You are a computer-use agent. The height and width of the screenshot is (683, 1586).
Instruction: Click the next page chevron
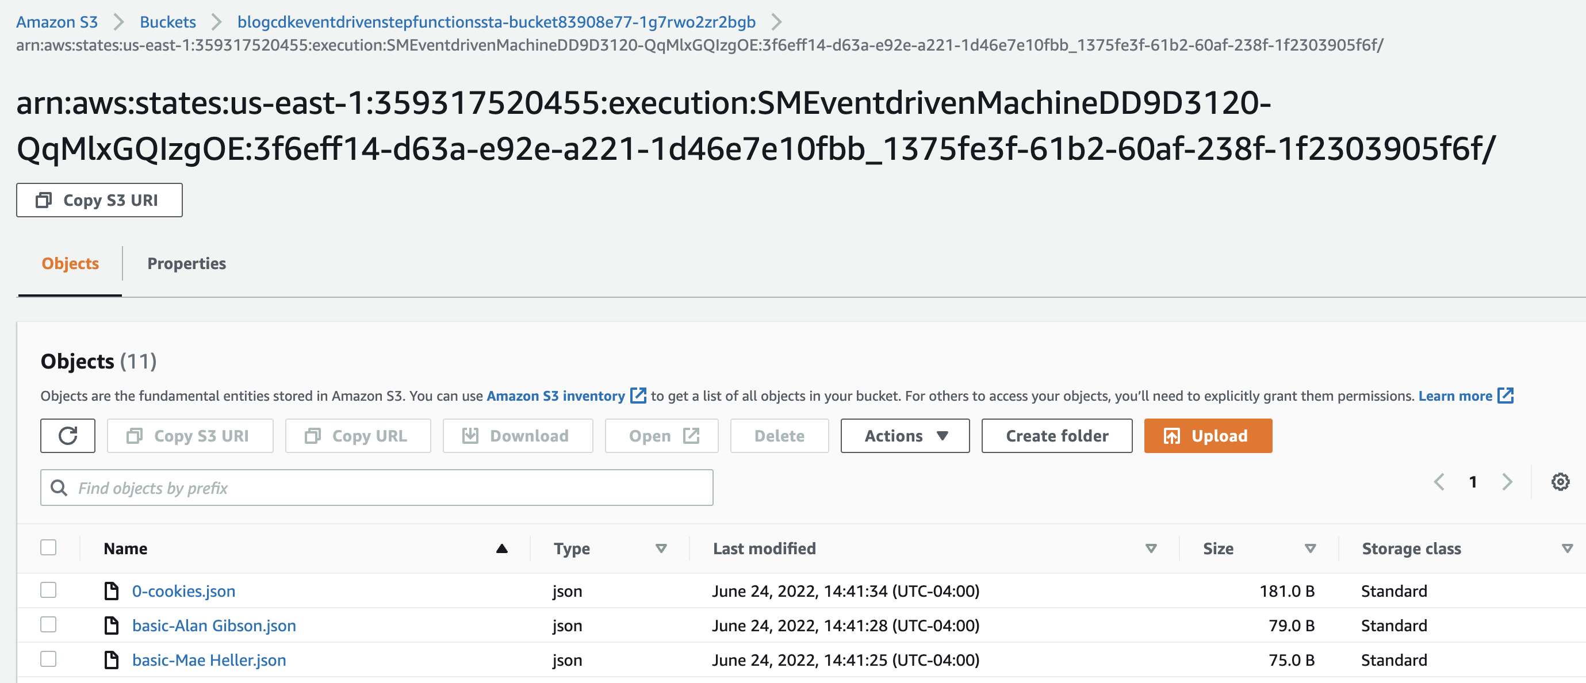click(1507, 482)
